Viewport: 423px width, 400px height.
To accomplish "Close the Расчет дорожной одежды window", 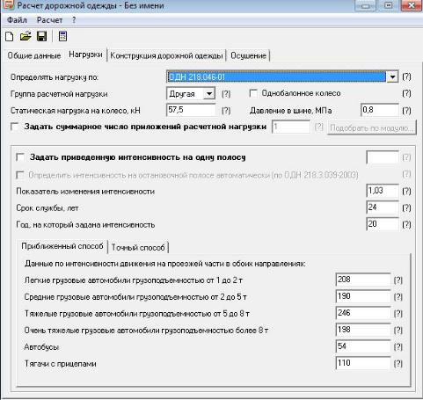I will click(x=412, y=5).
